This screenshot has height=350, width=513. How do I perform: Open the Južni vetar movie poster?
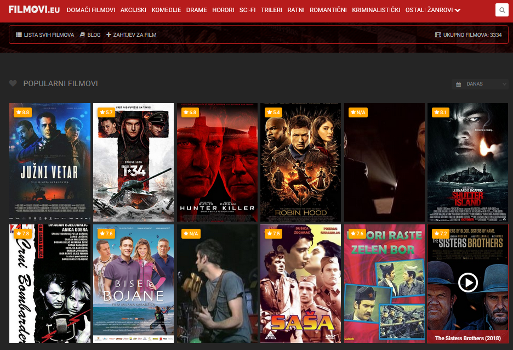50,162
